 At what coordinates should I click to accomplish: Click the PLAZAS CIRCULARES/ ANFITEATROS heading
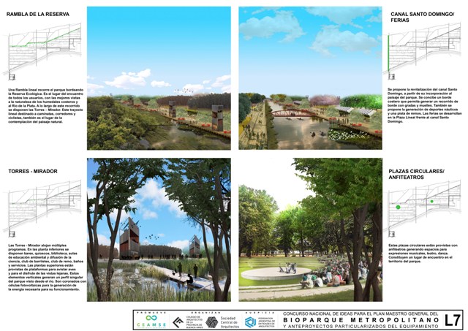pos(417,174)
